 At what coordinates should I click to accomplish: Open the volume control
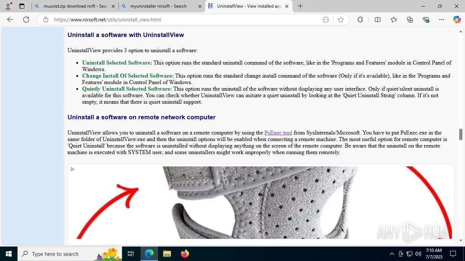pyautogui.click(x=418, y=254)
